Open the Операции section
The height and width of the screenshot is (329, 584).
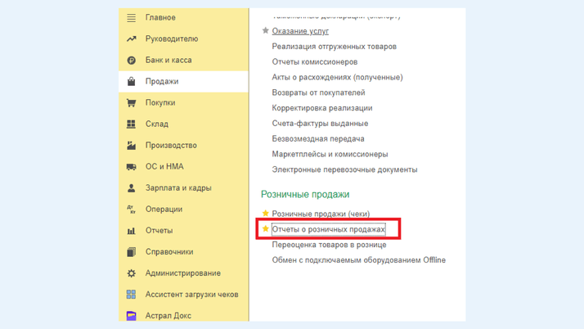[x=183, y=210]
